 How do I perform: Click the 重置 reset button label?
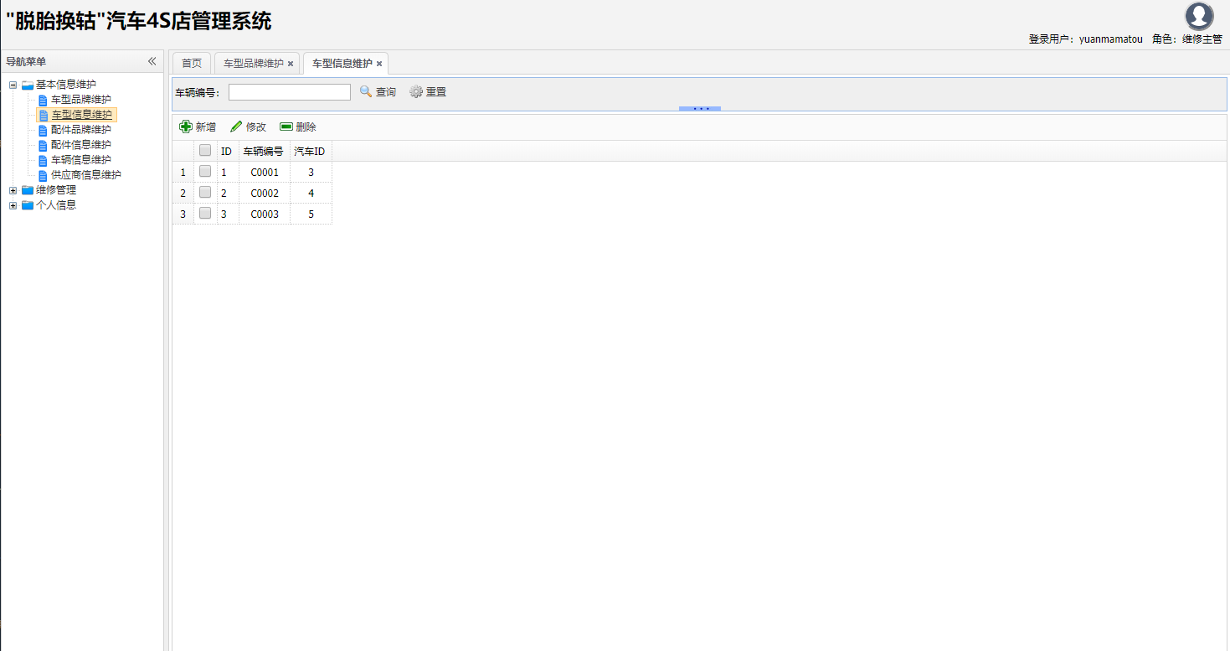click(436, 92)
